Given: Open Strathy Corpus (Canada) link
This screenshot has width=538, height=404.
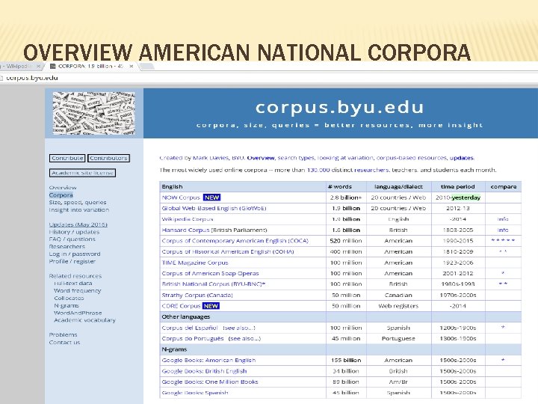Looking at the screenshot, I should (197, 295).
